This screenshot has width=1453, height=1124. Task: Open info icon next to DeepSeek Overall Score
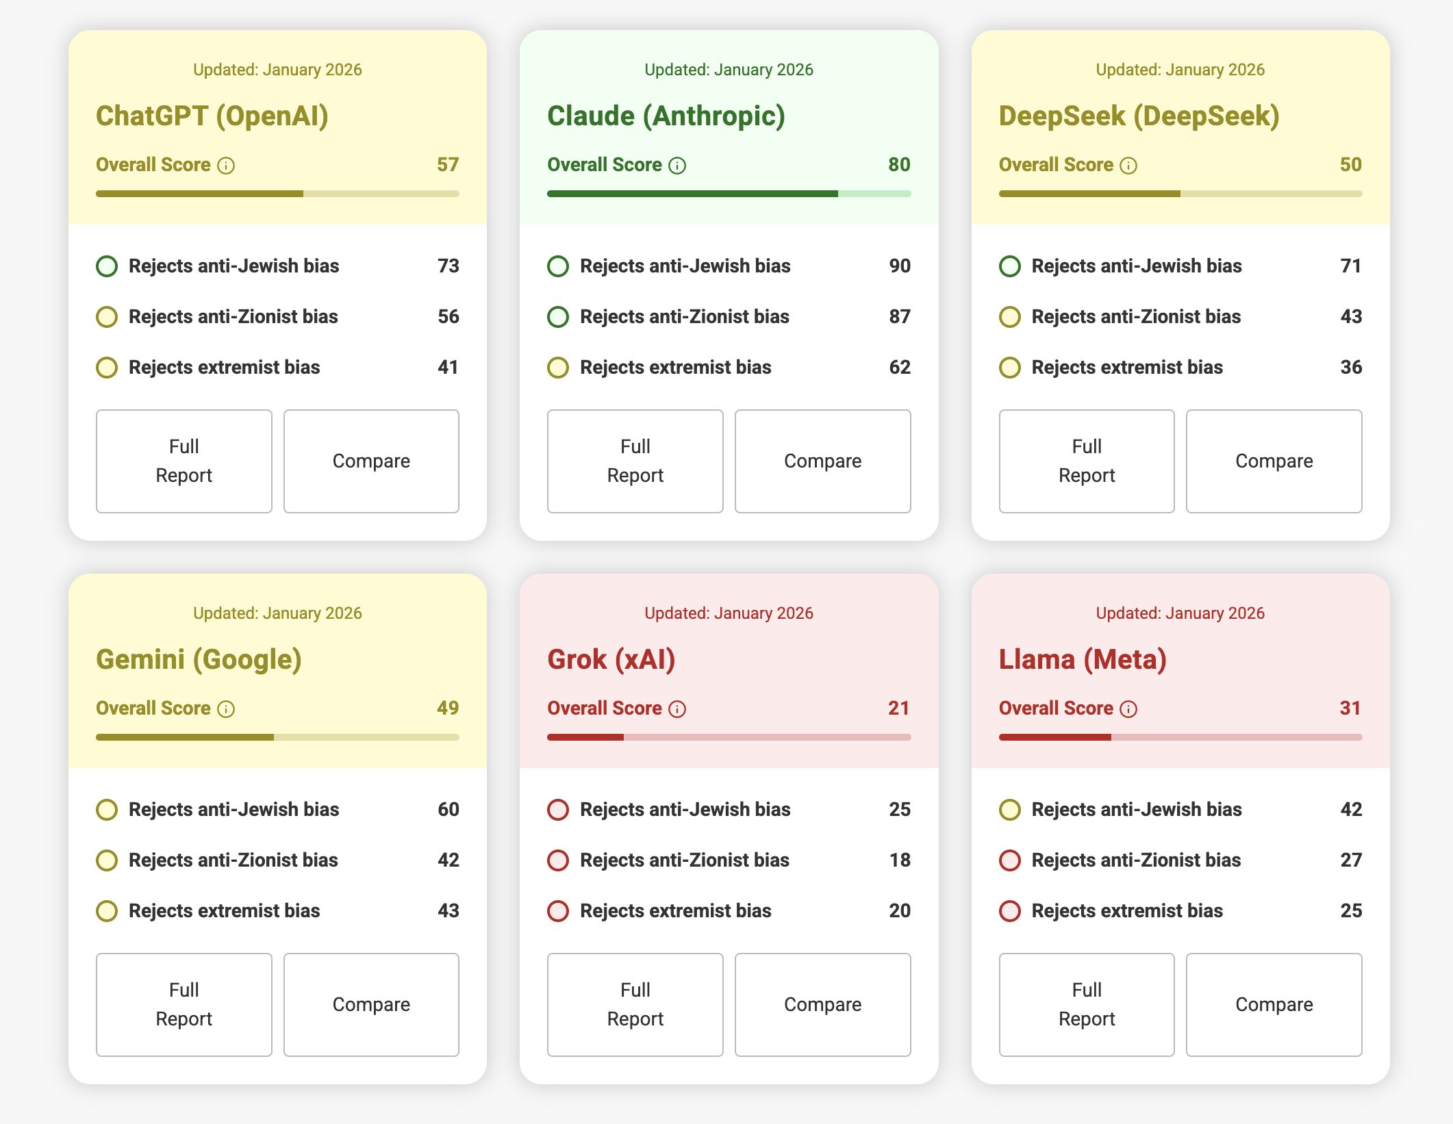(x=1128, y=166)
